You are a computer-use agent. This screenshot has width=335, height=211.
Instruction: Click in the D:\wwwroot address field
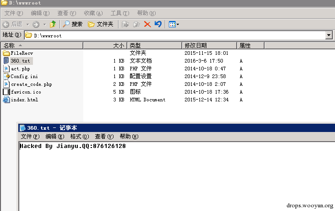(x=174, y=35)
